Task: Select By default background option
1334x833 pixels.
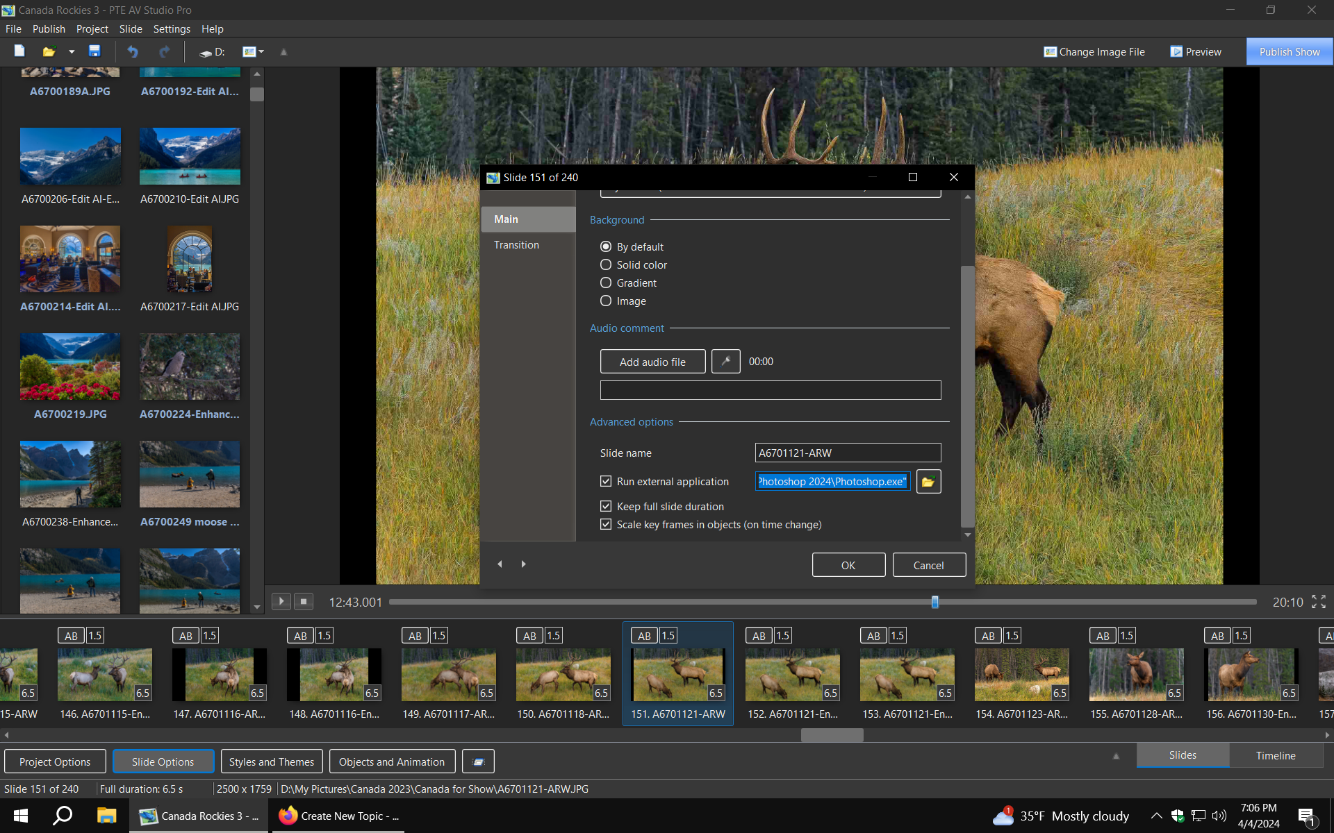Action: (632, 246)
